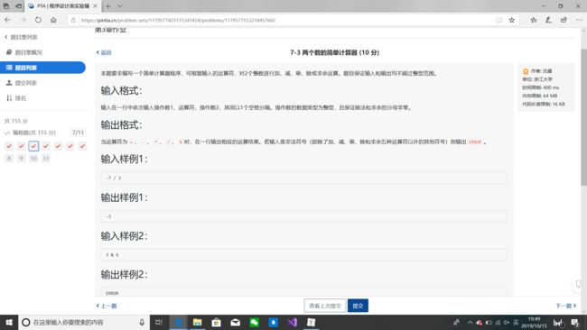Screen dimensions: 587x330
Task: Click the problem title 7-3 两个数的简单计算器
Action: 335,52
